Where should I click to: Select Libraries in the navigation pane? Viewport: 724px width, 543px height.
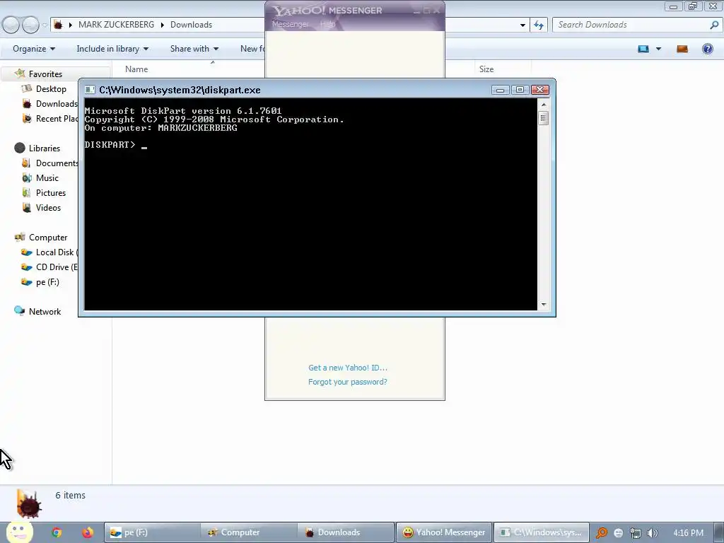(45, 148)
